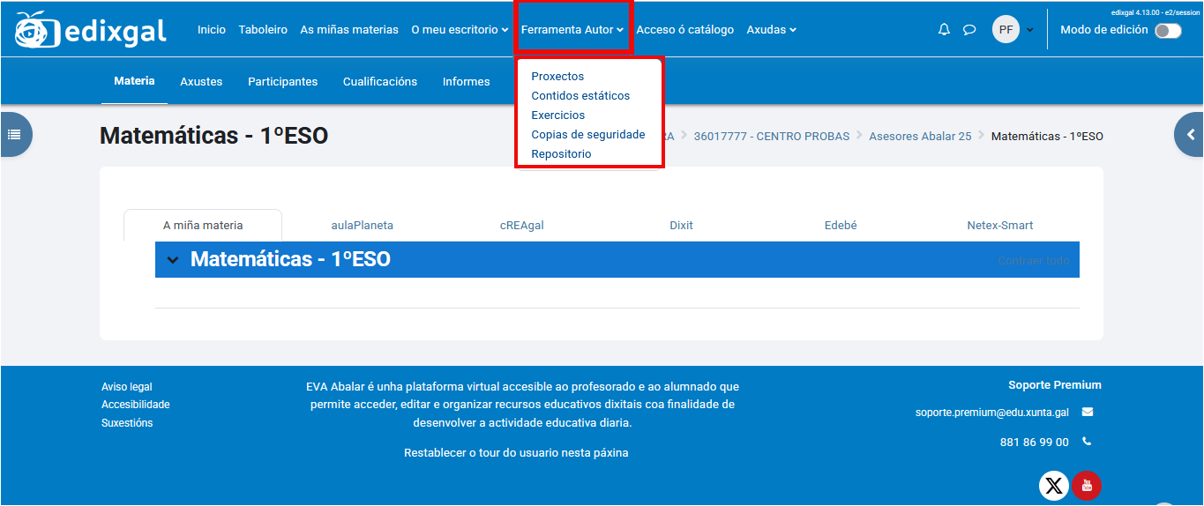Viewport: 1204px width, 506px height.
Task: Click Asesores Abalar 25 breadcrumb
Action: [x=920, y=137]
